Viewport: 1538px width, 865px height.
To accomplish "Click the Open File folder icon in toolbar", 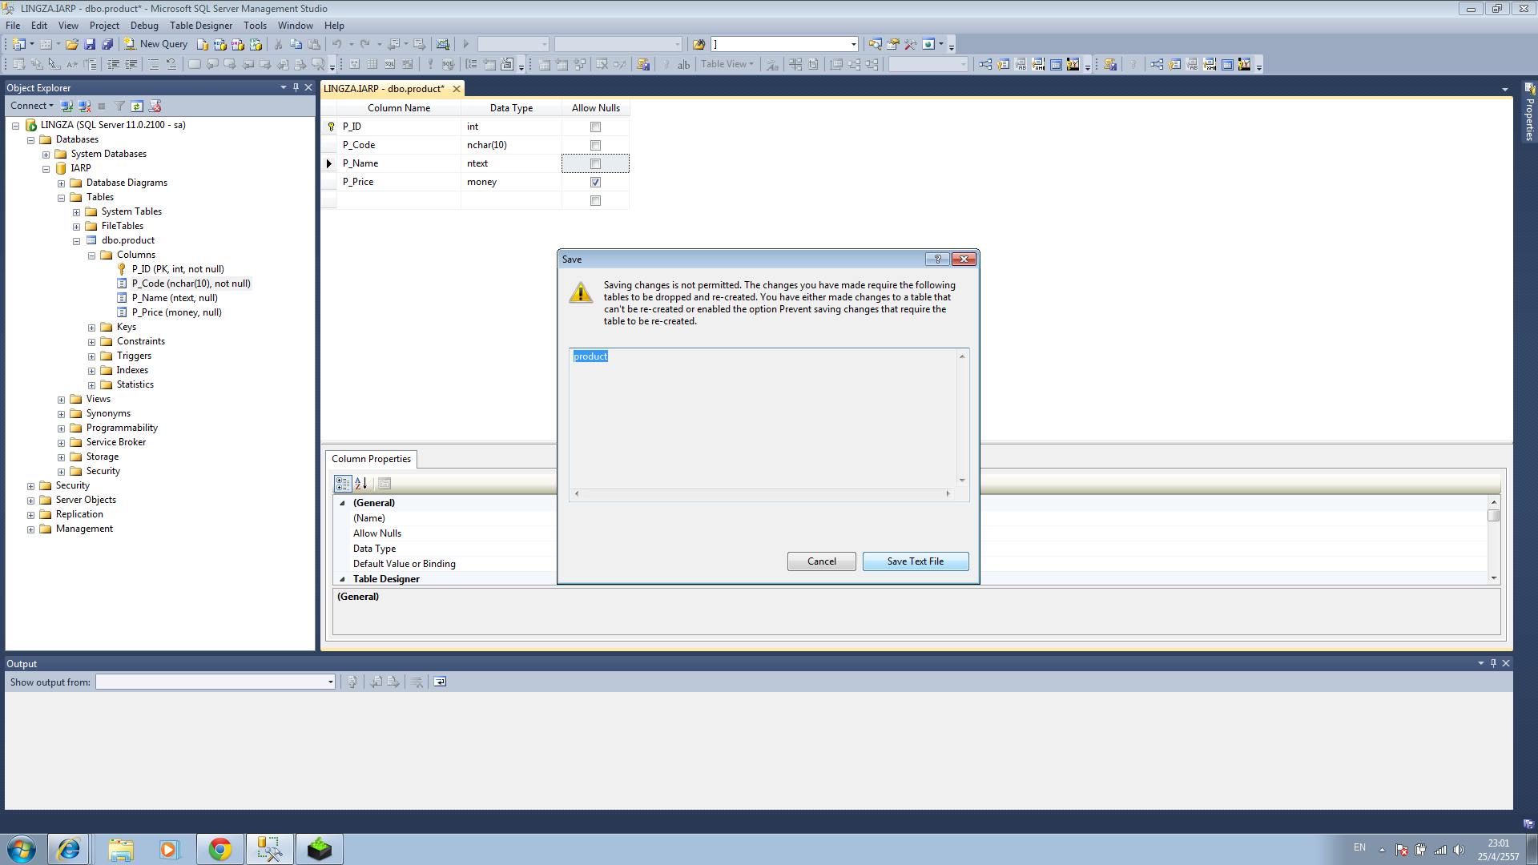I will pyautogui.click(x=72, y=44).
